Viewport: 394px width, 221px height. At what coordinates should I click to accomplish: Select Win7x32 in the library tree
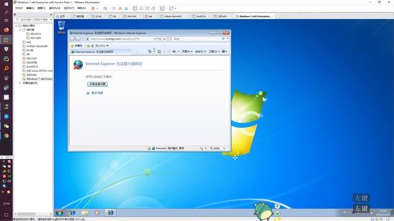coord(31,58)
